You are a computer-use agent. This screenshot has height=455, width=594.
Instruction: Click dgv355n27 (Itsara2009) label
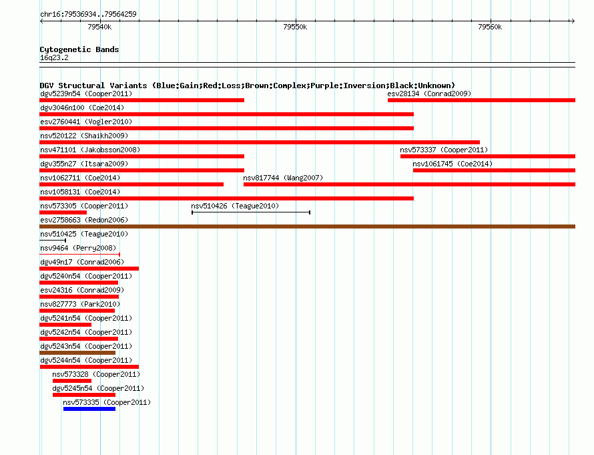(x=84, y=164)
